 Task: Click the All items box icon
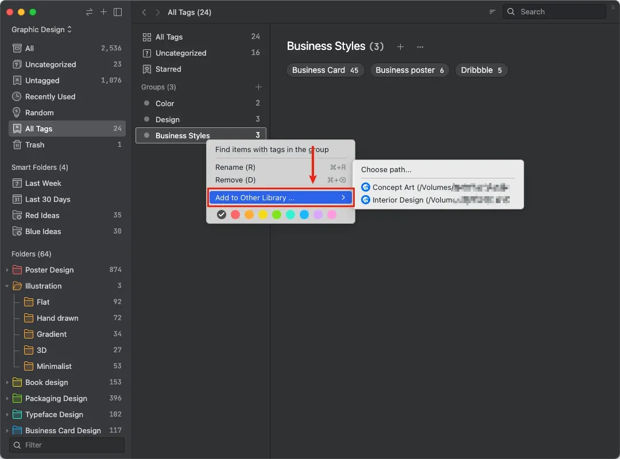pyautogui.click(x=17, y=48)
